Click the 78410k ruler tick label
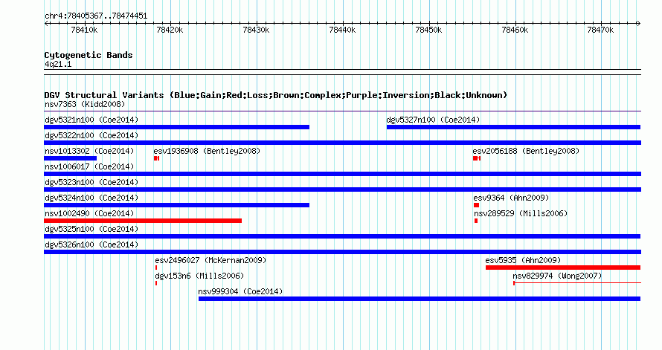Viewport: 662px width, 350px height. (x=85, y=30)
